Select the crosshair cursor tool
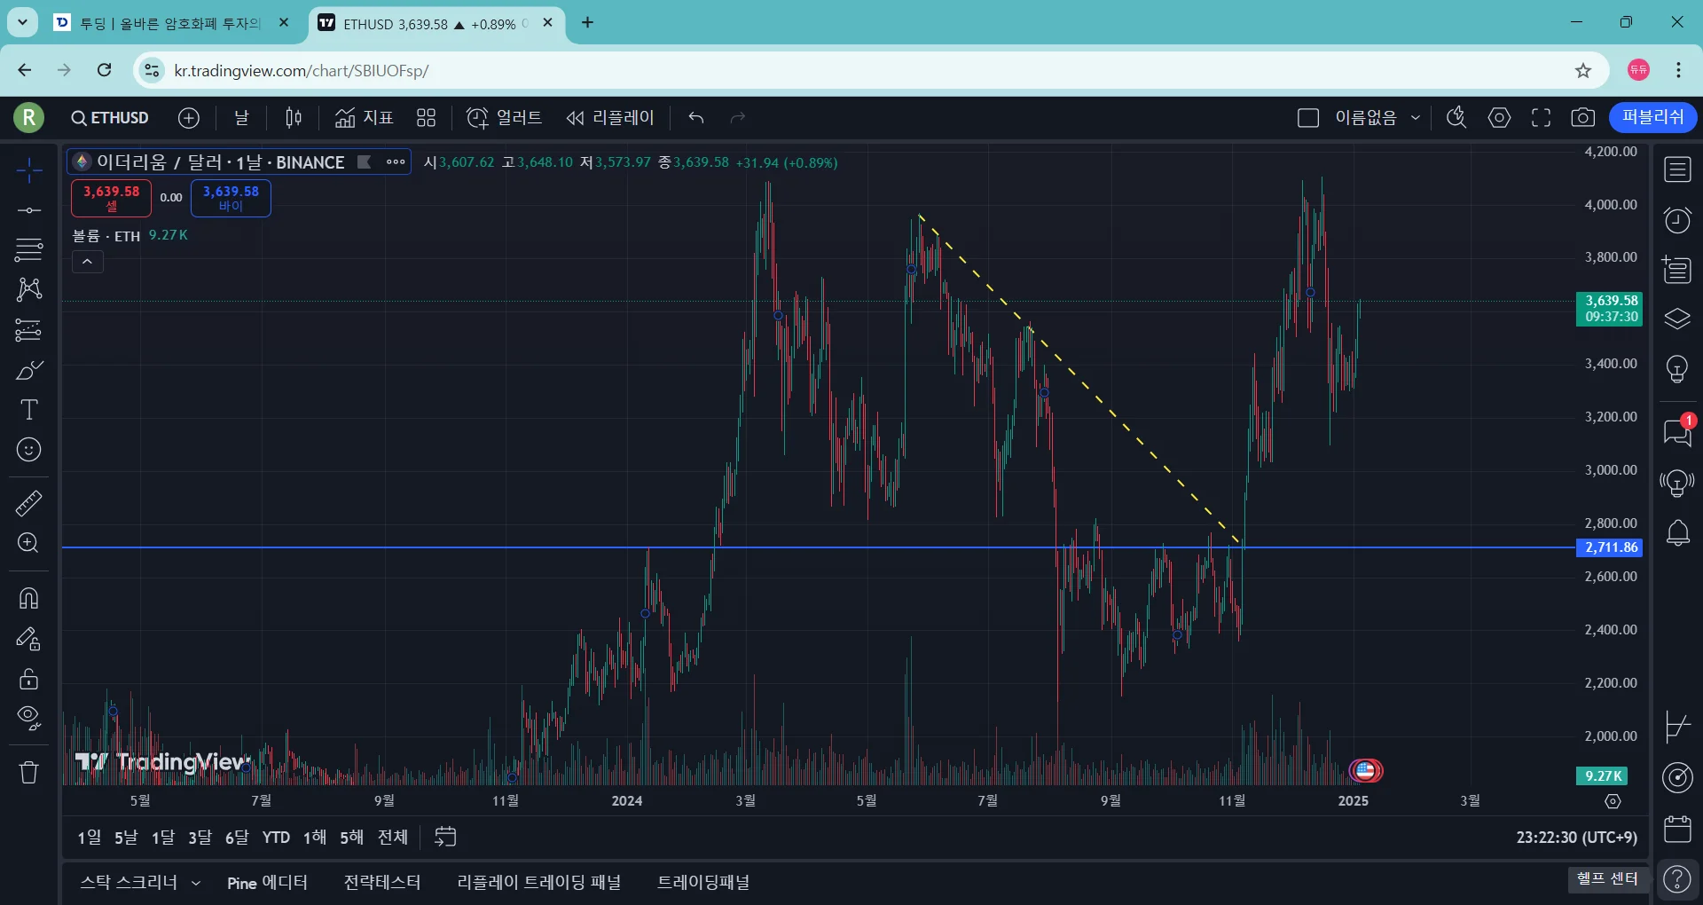Image resolution: width=1703 pixels, height=905 pixels. (28, 169)
